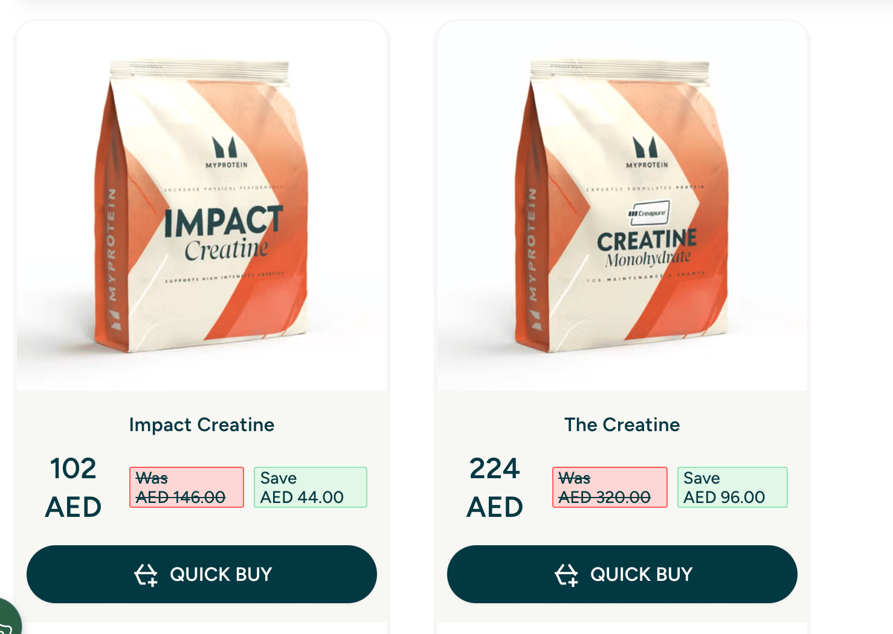This screenshot has width=893, height=634.
Task: Click the 224 AED price
Action: pos(495,488)
